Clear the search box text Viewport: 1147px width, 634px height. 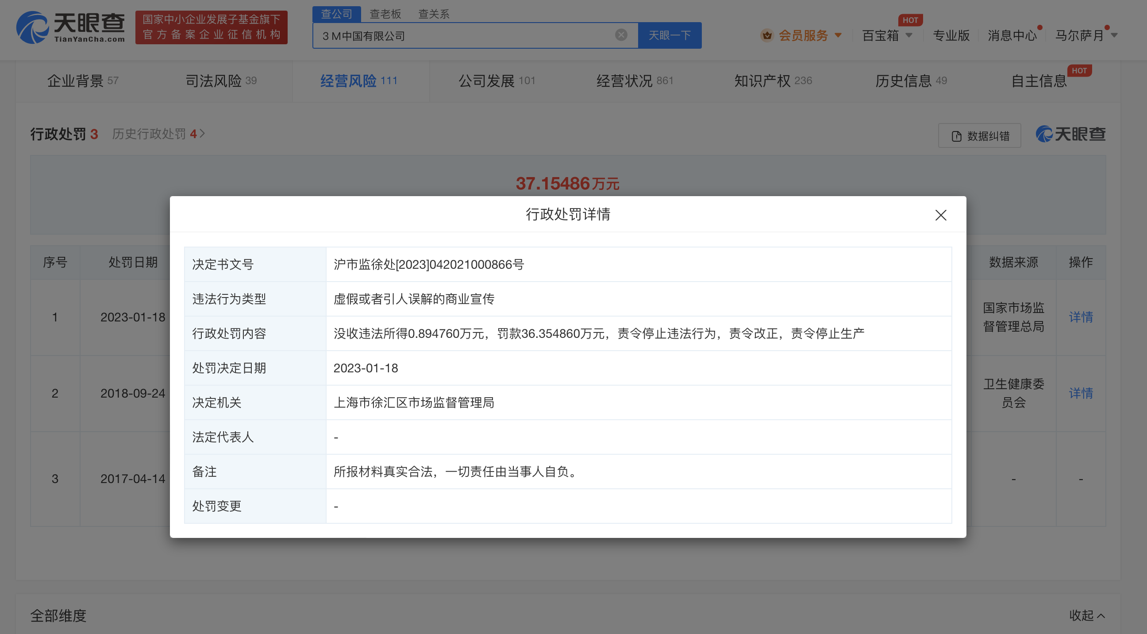(x=621, y=35)
